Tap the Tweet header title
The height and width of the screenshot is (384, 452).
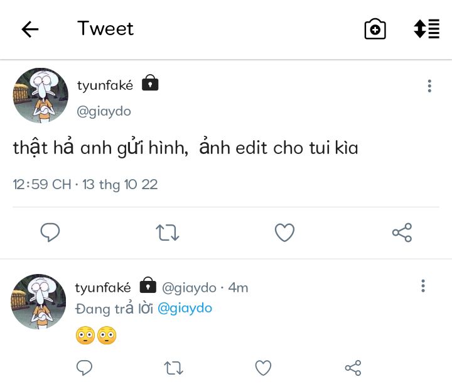pos(105,29)
